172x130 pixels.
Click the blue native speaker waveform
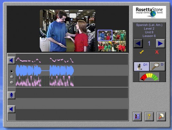[45, 70]
